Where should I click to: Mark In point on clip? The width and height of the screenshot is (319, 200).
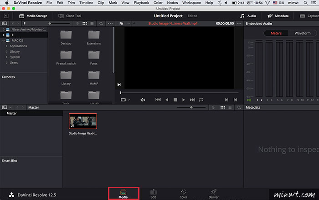click(226, 100)
